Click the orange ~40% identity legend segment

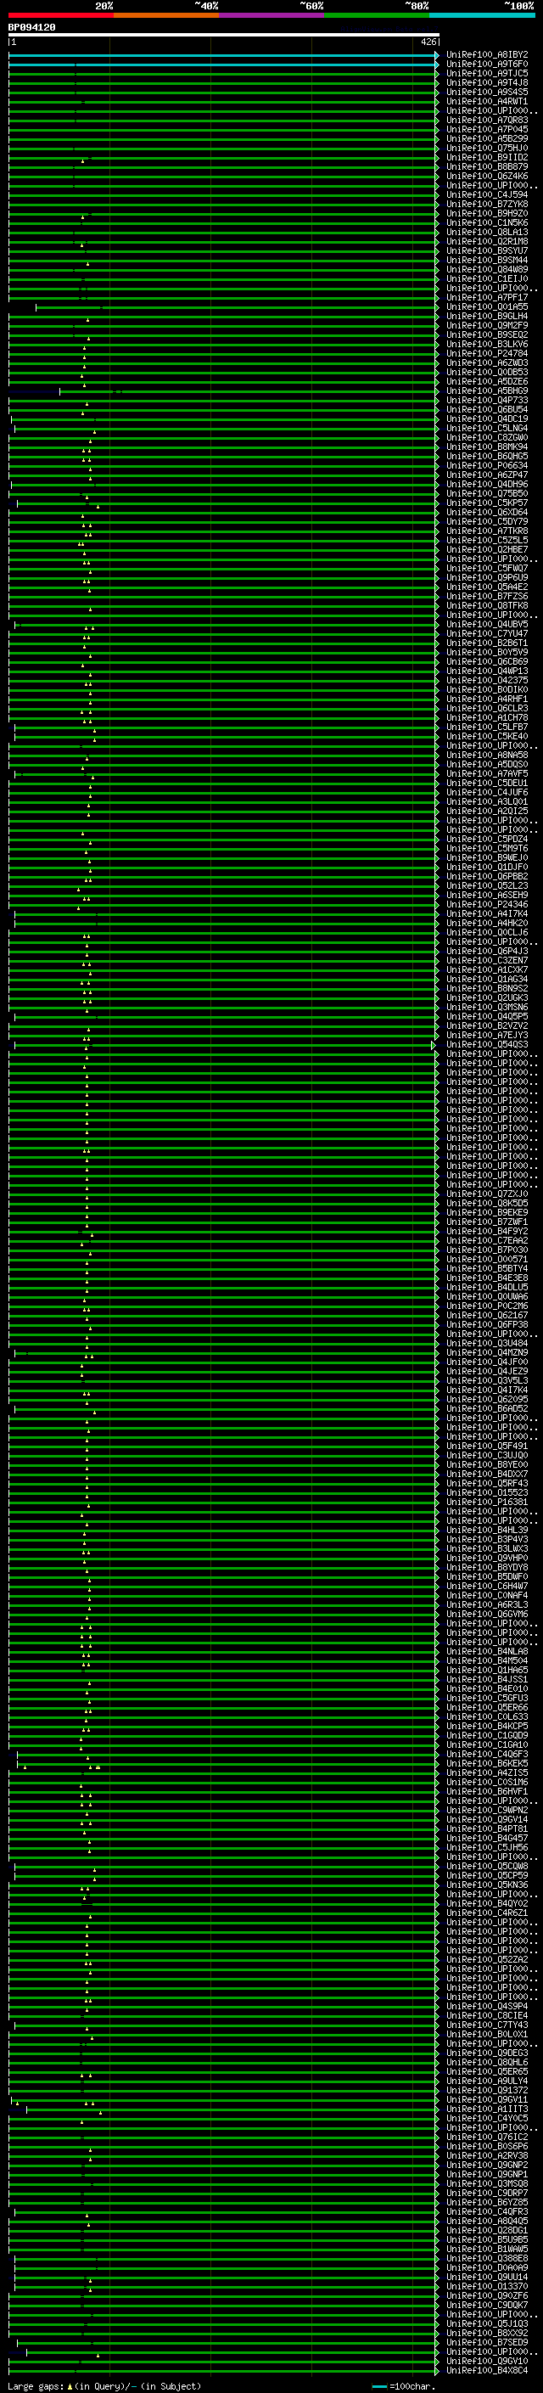pos(166,15)
